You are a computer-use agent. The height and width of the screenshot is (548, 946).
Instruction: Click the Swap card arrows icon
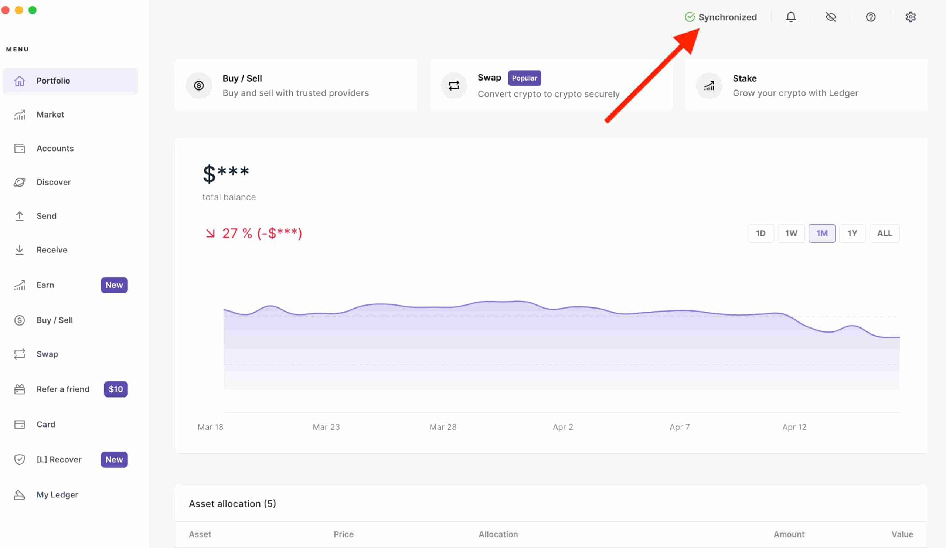pos(453,86)
